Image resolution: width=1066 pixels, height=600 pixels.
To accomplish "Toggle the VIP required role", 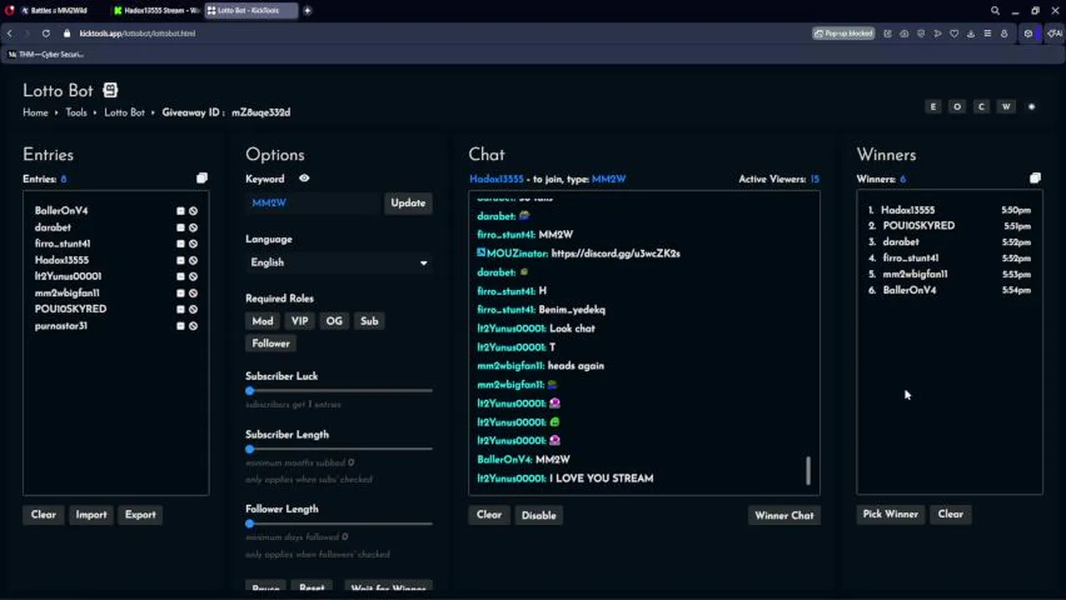I will (299, 321).
